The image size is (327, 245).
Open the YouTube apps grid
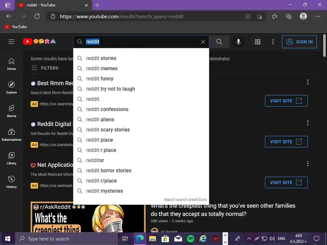pyautogui.click(x=258, y=42)
